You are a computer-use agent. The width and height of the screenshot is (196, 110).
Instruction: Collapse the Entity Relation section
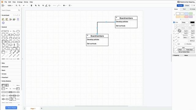pyautogui.click(x=6, y=81)
